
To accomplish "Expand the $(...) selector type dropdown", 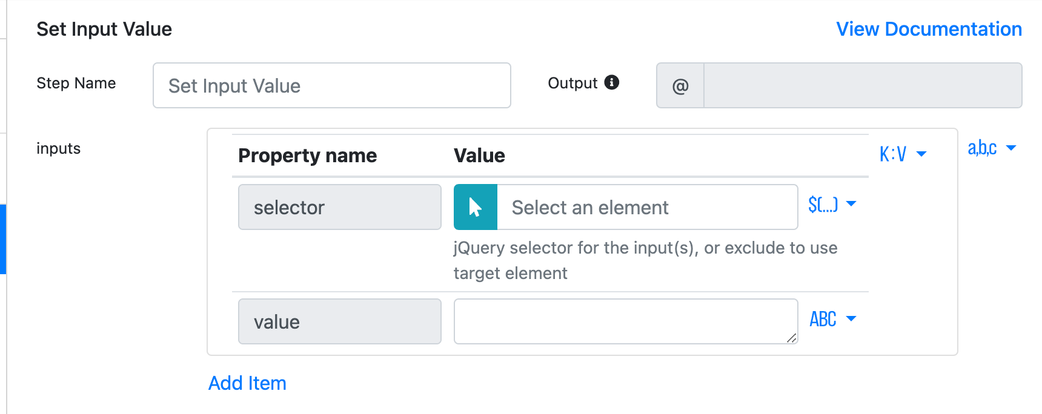I will pyautogui.click(x=832, y=205).
